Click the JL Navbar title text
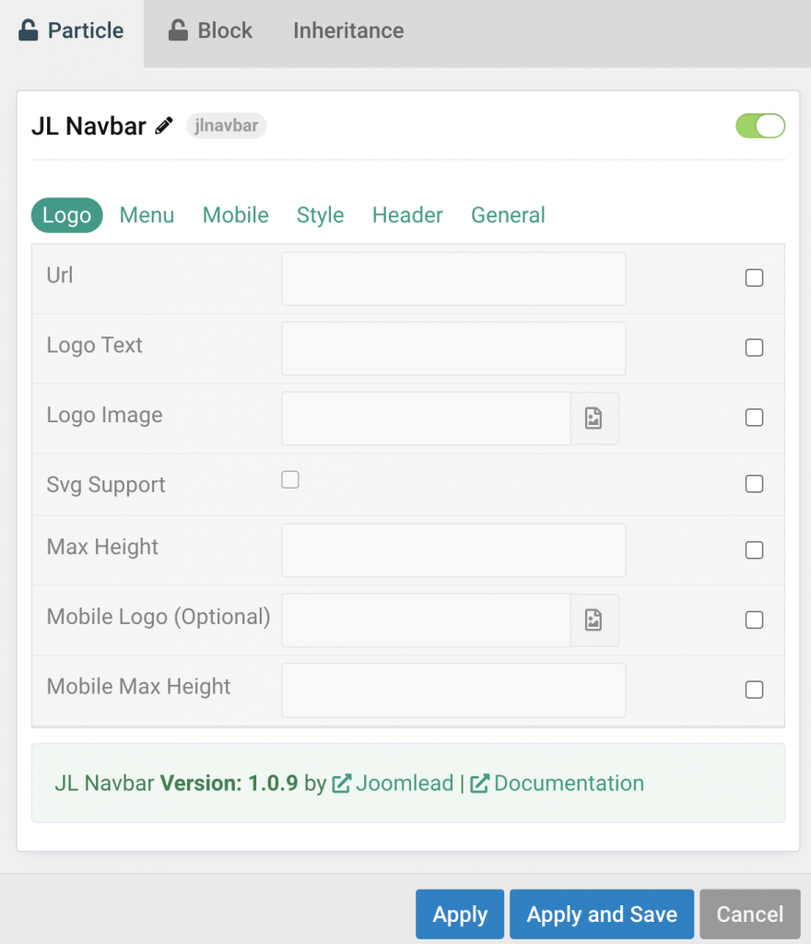Viewport: 811px width, 944px height. coord(88,126)
